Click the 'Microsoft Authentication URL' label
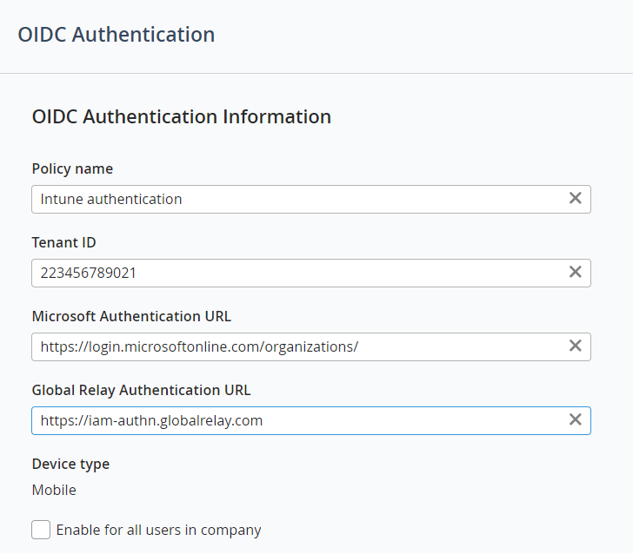 pos(131,316)
